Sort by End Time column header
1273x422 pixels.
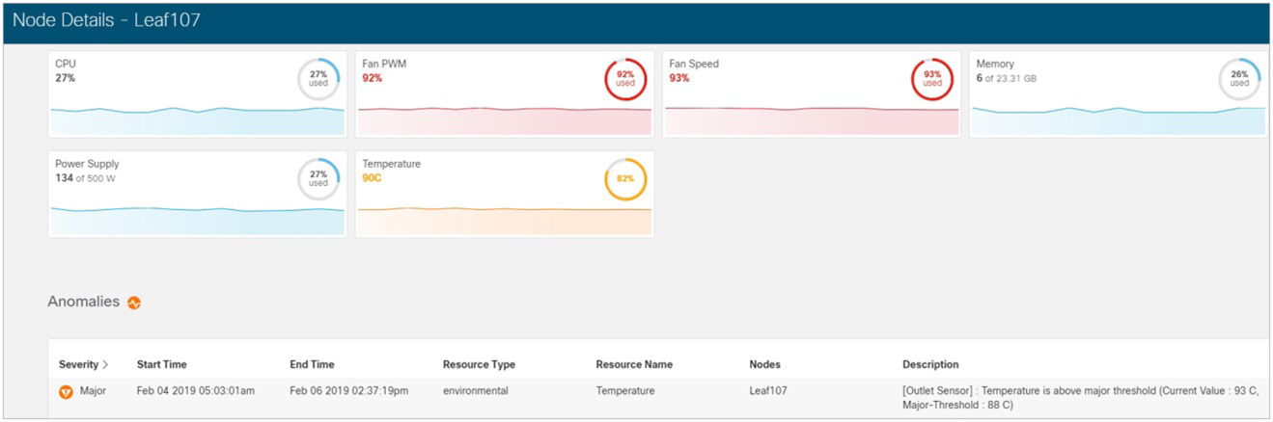(x=312, y=365)
